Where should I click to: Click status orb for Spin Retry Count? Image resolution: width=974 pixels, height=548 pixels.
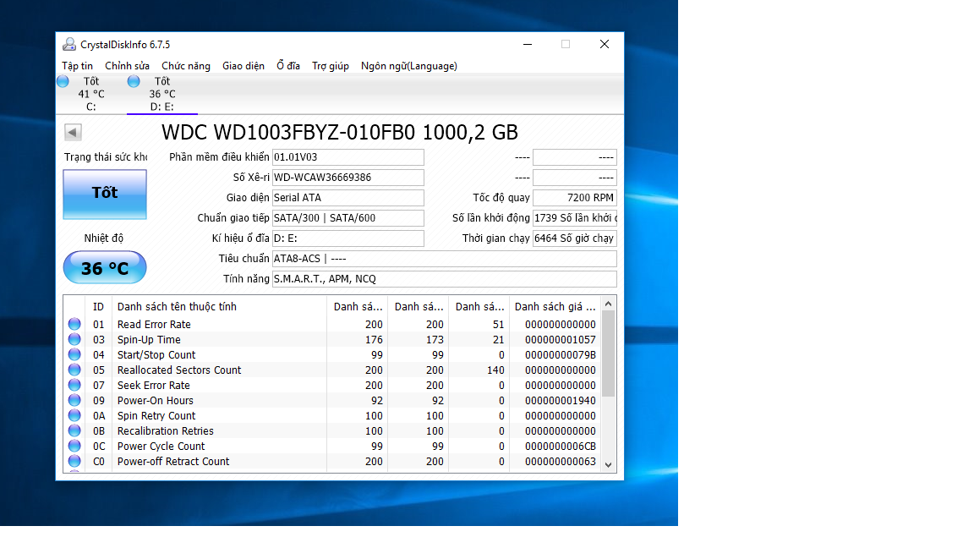tap(74, 415)
